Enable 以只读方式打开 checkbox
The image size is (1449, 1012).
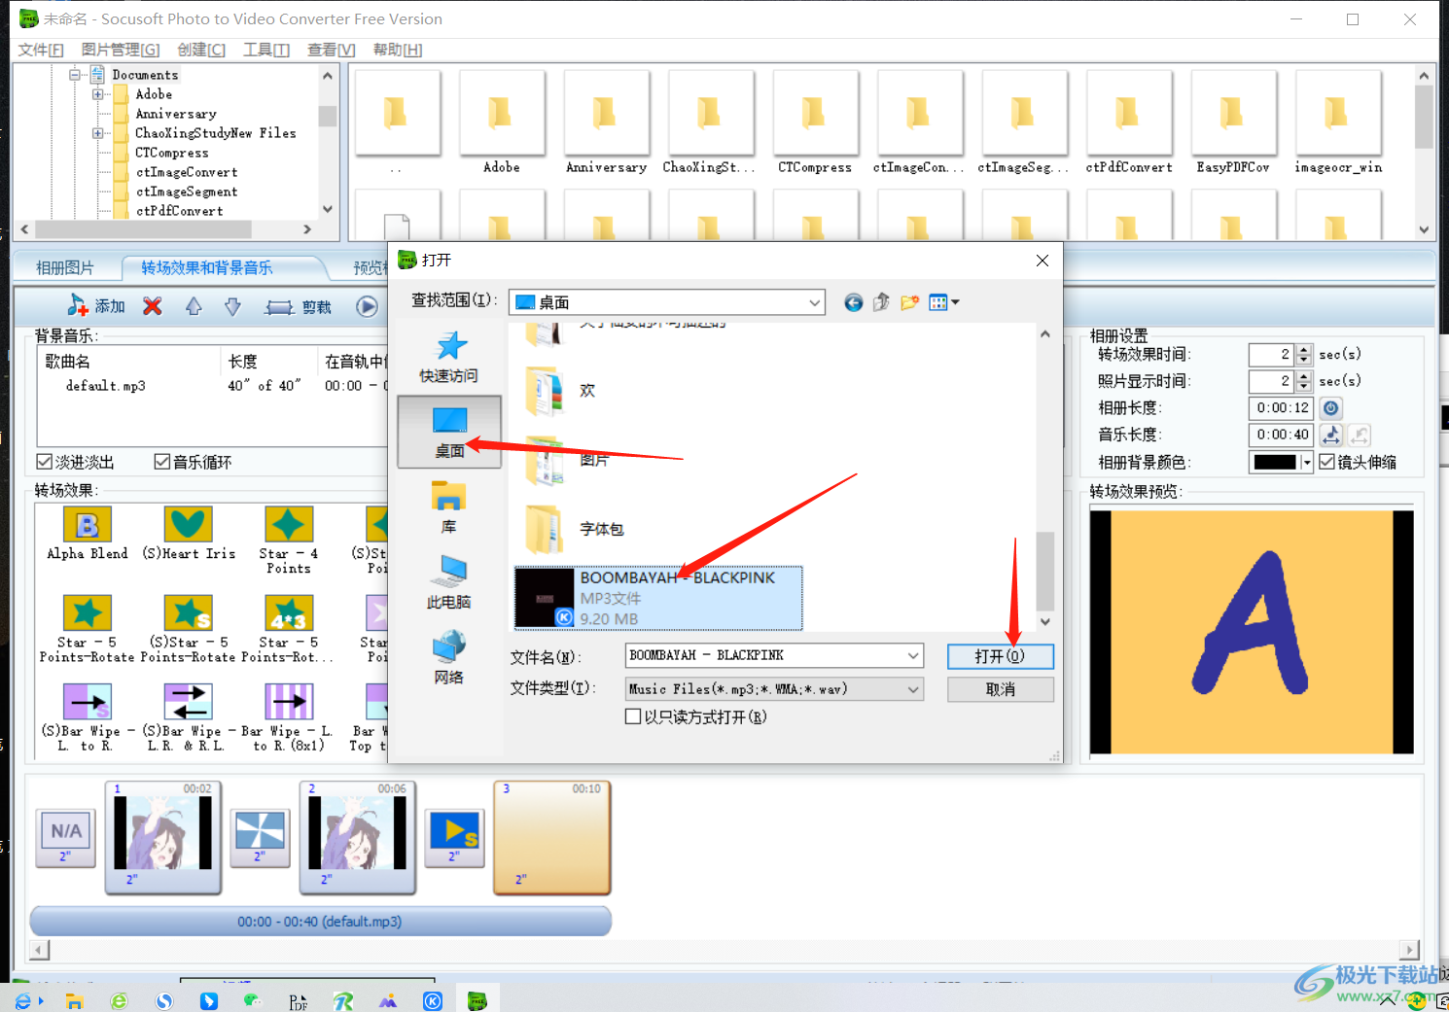(x=633, y=716)
